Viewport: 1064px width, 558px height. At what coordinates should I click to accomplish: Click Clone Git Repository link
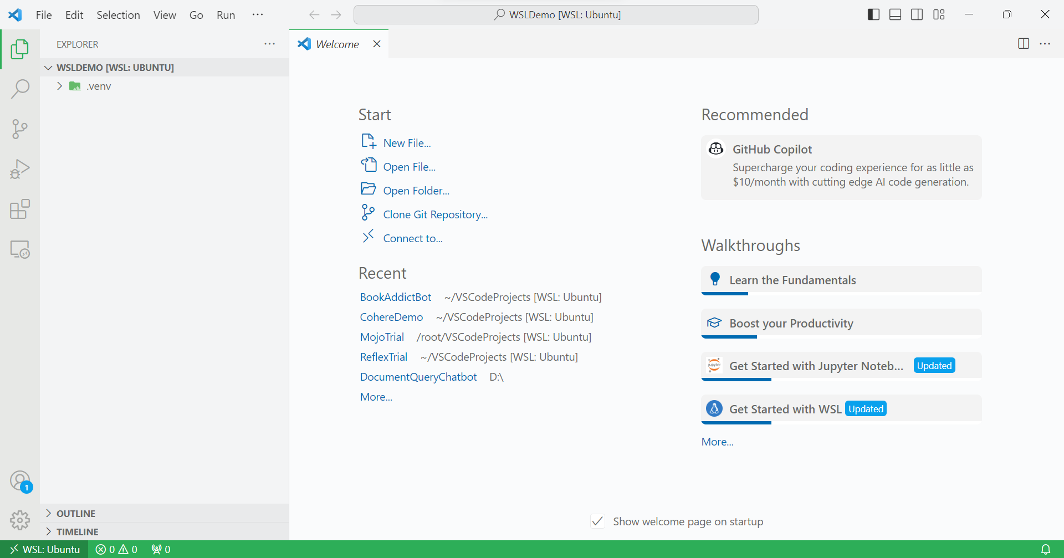click(x=436, y=214)
